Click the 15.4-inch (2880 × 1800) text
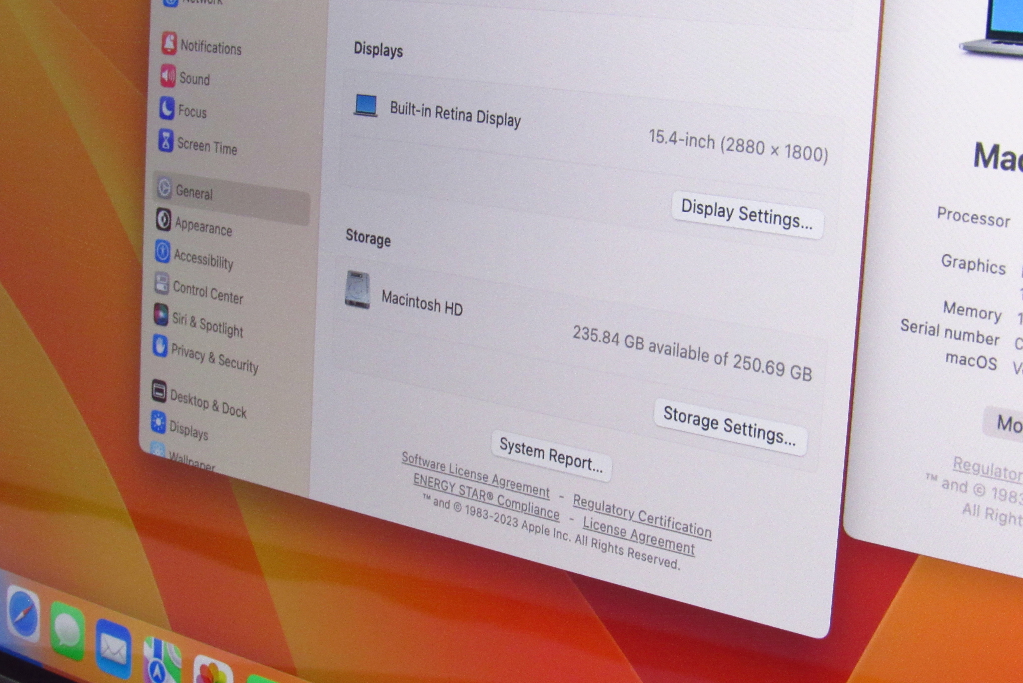The height and width of the screenshot is (683, 1023). tap(738, 146)
